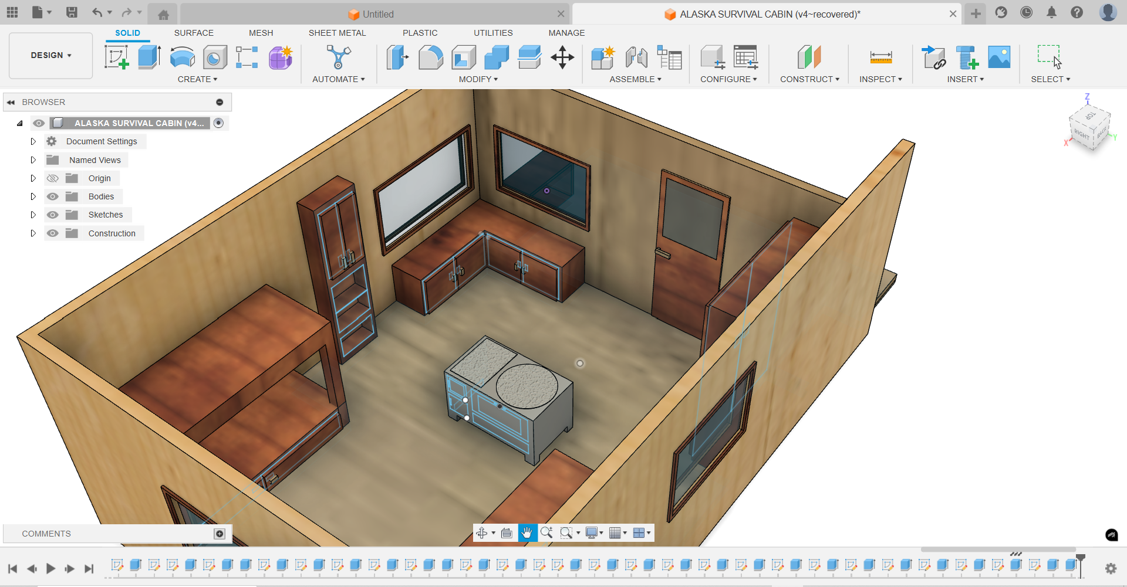Play the timeline
The width and height of the screenshot is (1127, 587).
coord(50,568)
